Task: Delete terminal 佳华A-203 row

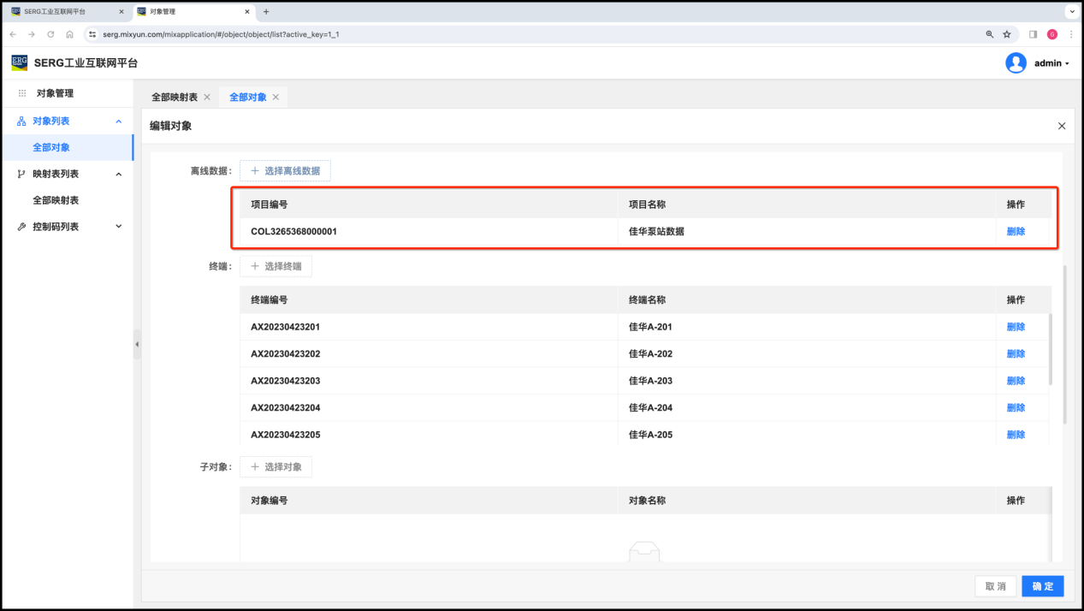Action: coord(1016,381)
